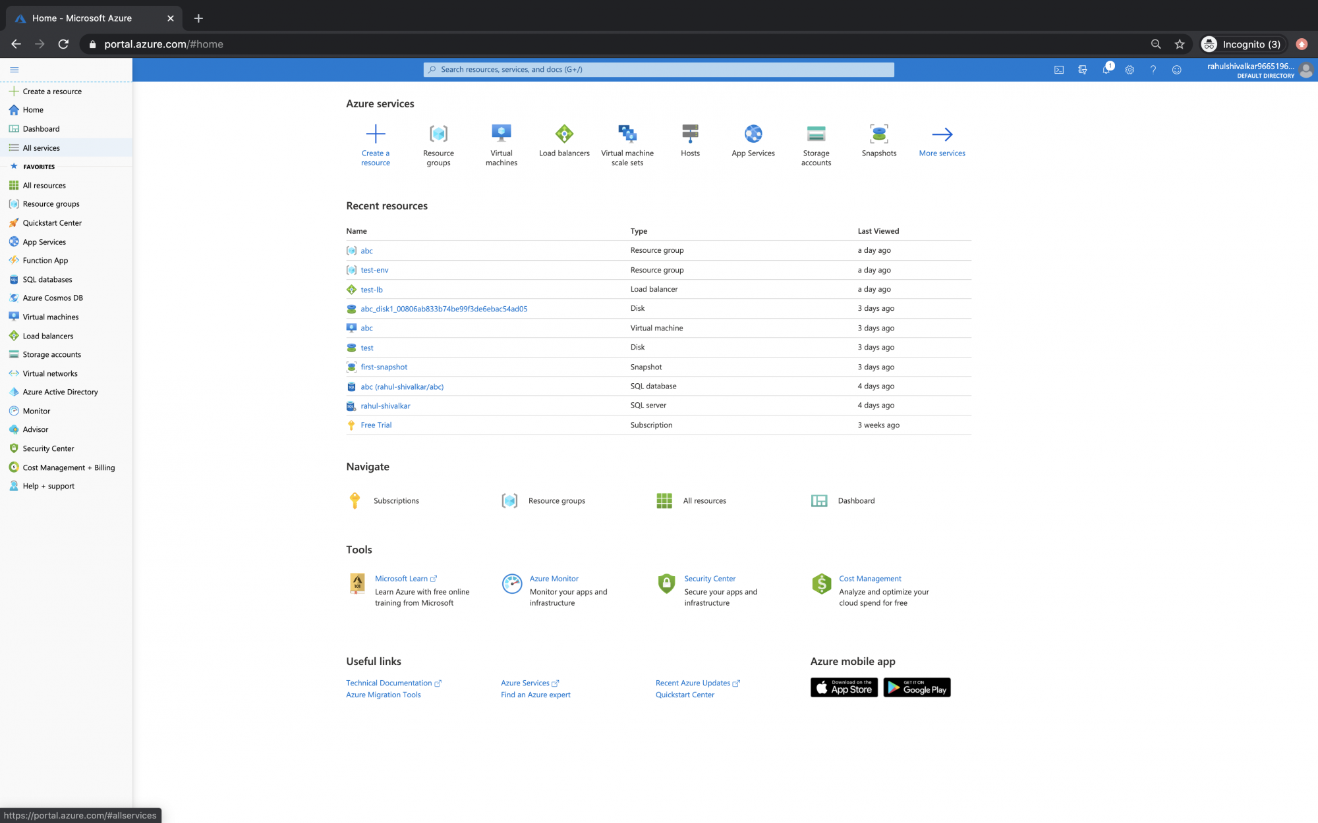Open the App Services service icon
The width and height of the screenshot is (1318, 823).
click(x=753, y=134)
